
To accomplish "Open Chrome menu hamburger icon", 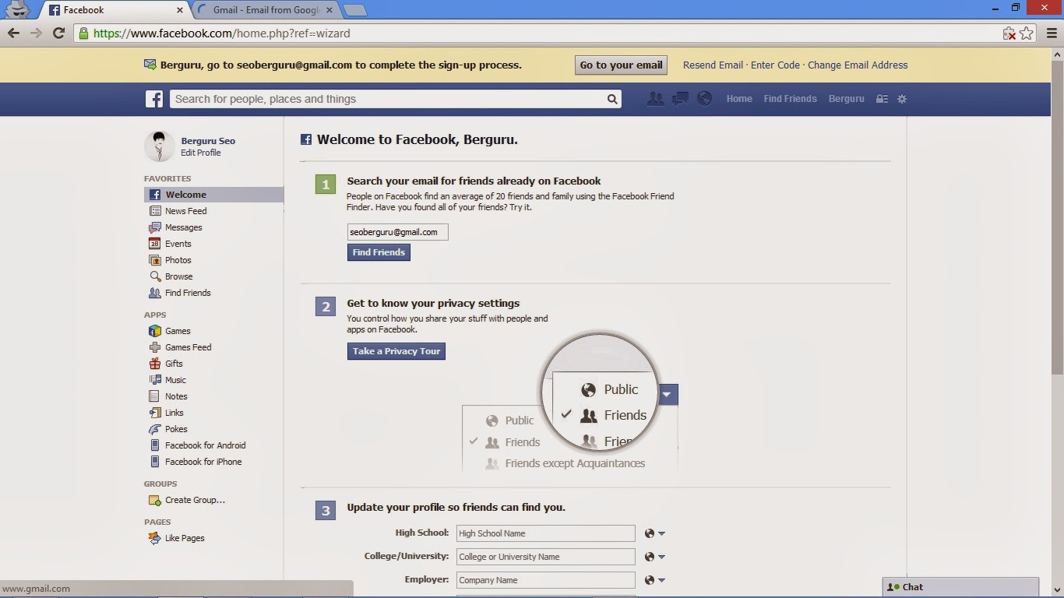I will tap(1052, 33).
